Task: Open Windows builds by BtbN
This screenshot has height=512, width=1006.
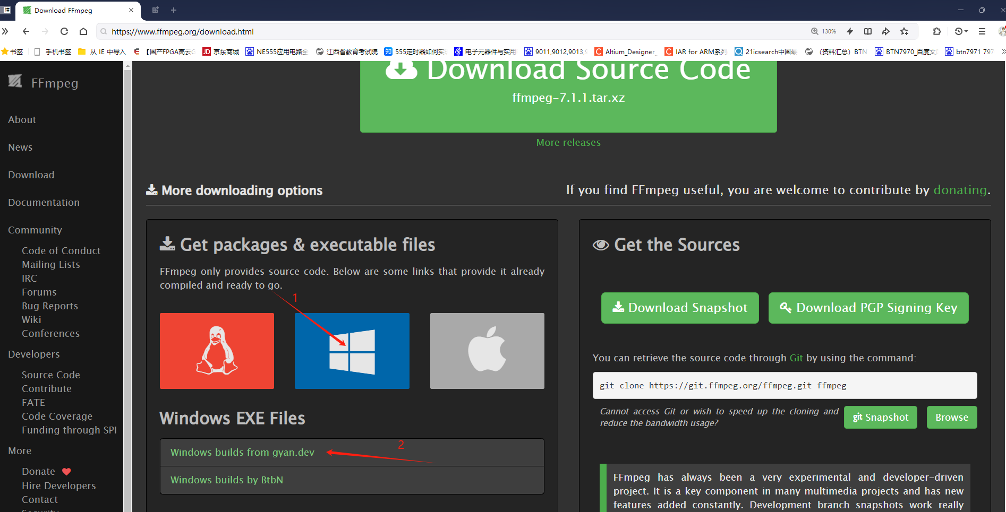Action: [227, 480]
